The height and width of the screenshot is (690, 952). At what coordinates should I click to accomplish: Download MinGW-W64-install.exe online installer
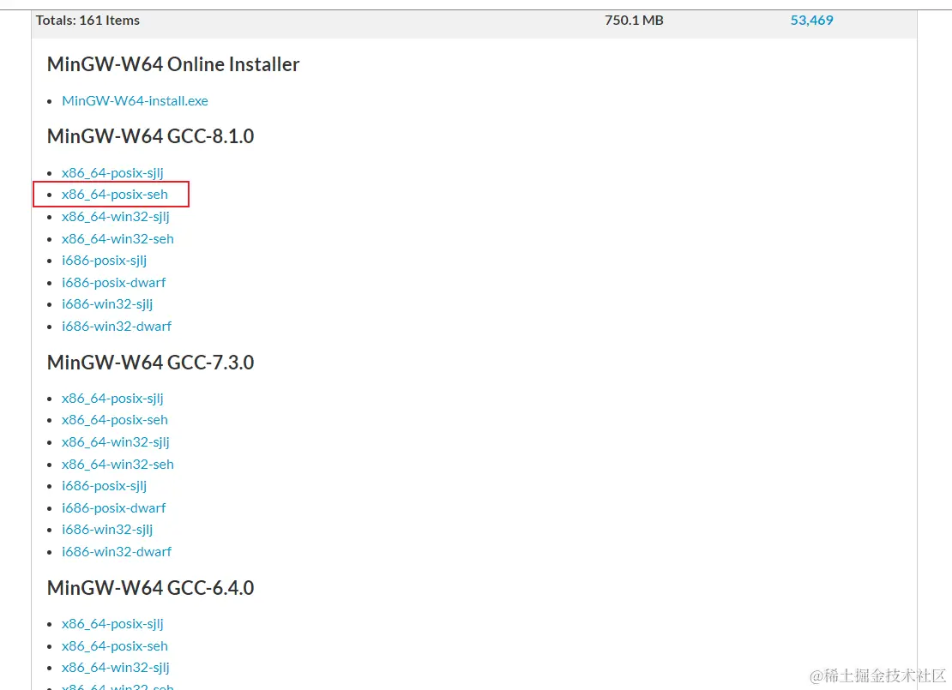[135, 101]
